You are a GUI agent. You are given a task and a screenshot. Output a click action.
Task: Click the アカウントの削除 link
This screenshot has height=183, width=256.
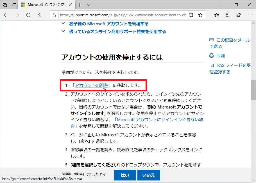pyautogui.click(x=92, y=85)
